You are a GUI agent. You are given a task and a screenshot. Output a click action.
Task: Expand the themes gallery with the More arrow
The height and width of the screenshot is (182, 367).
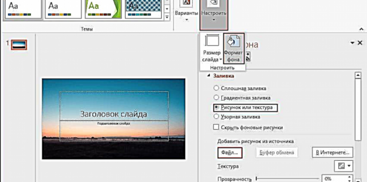167,17
